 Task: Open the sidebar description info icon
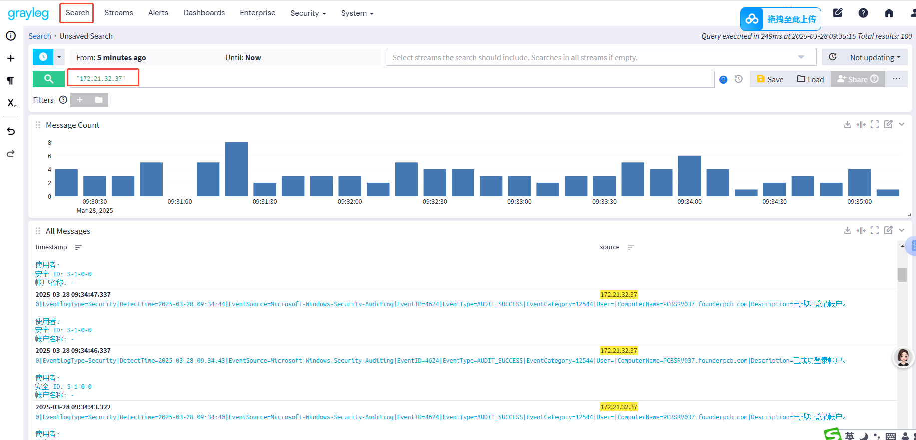pyautogui.click(x=11, y=36)
